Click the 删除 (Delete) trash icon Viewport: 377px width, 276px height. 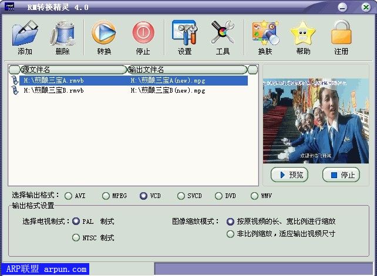tap(62, 34)
